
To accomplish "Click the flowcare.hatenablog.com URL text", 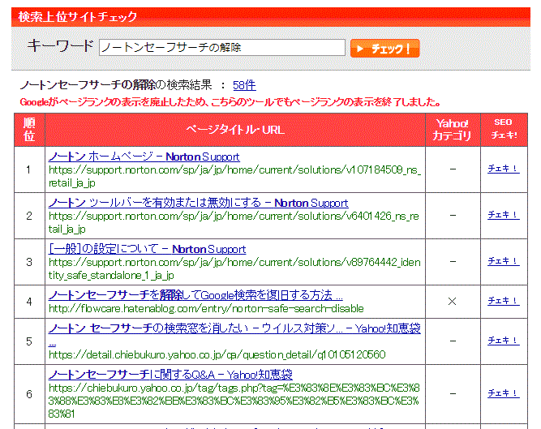I will pyautogui.click(x=206, y=308).
